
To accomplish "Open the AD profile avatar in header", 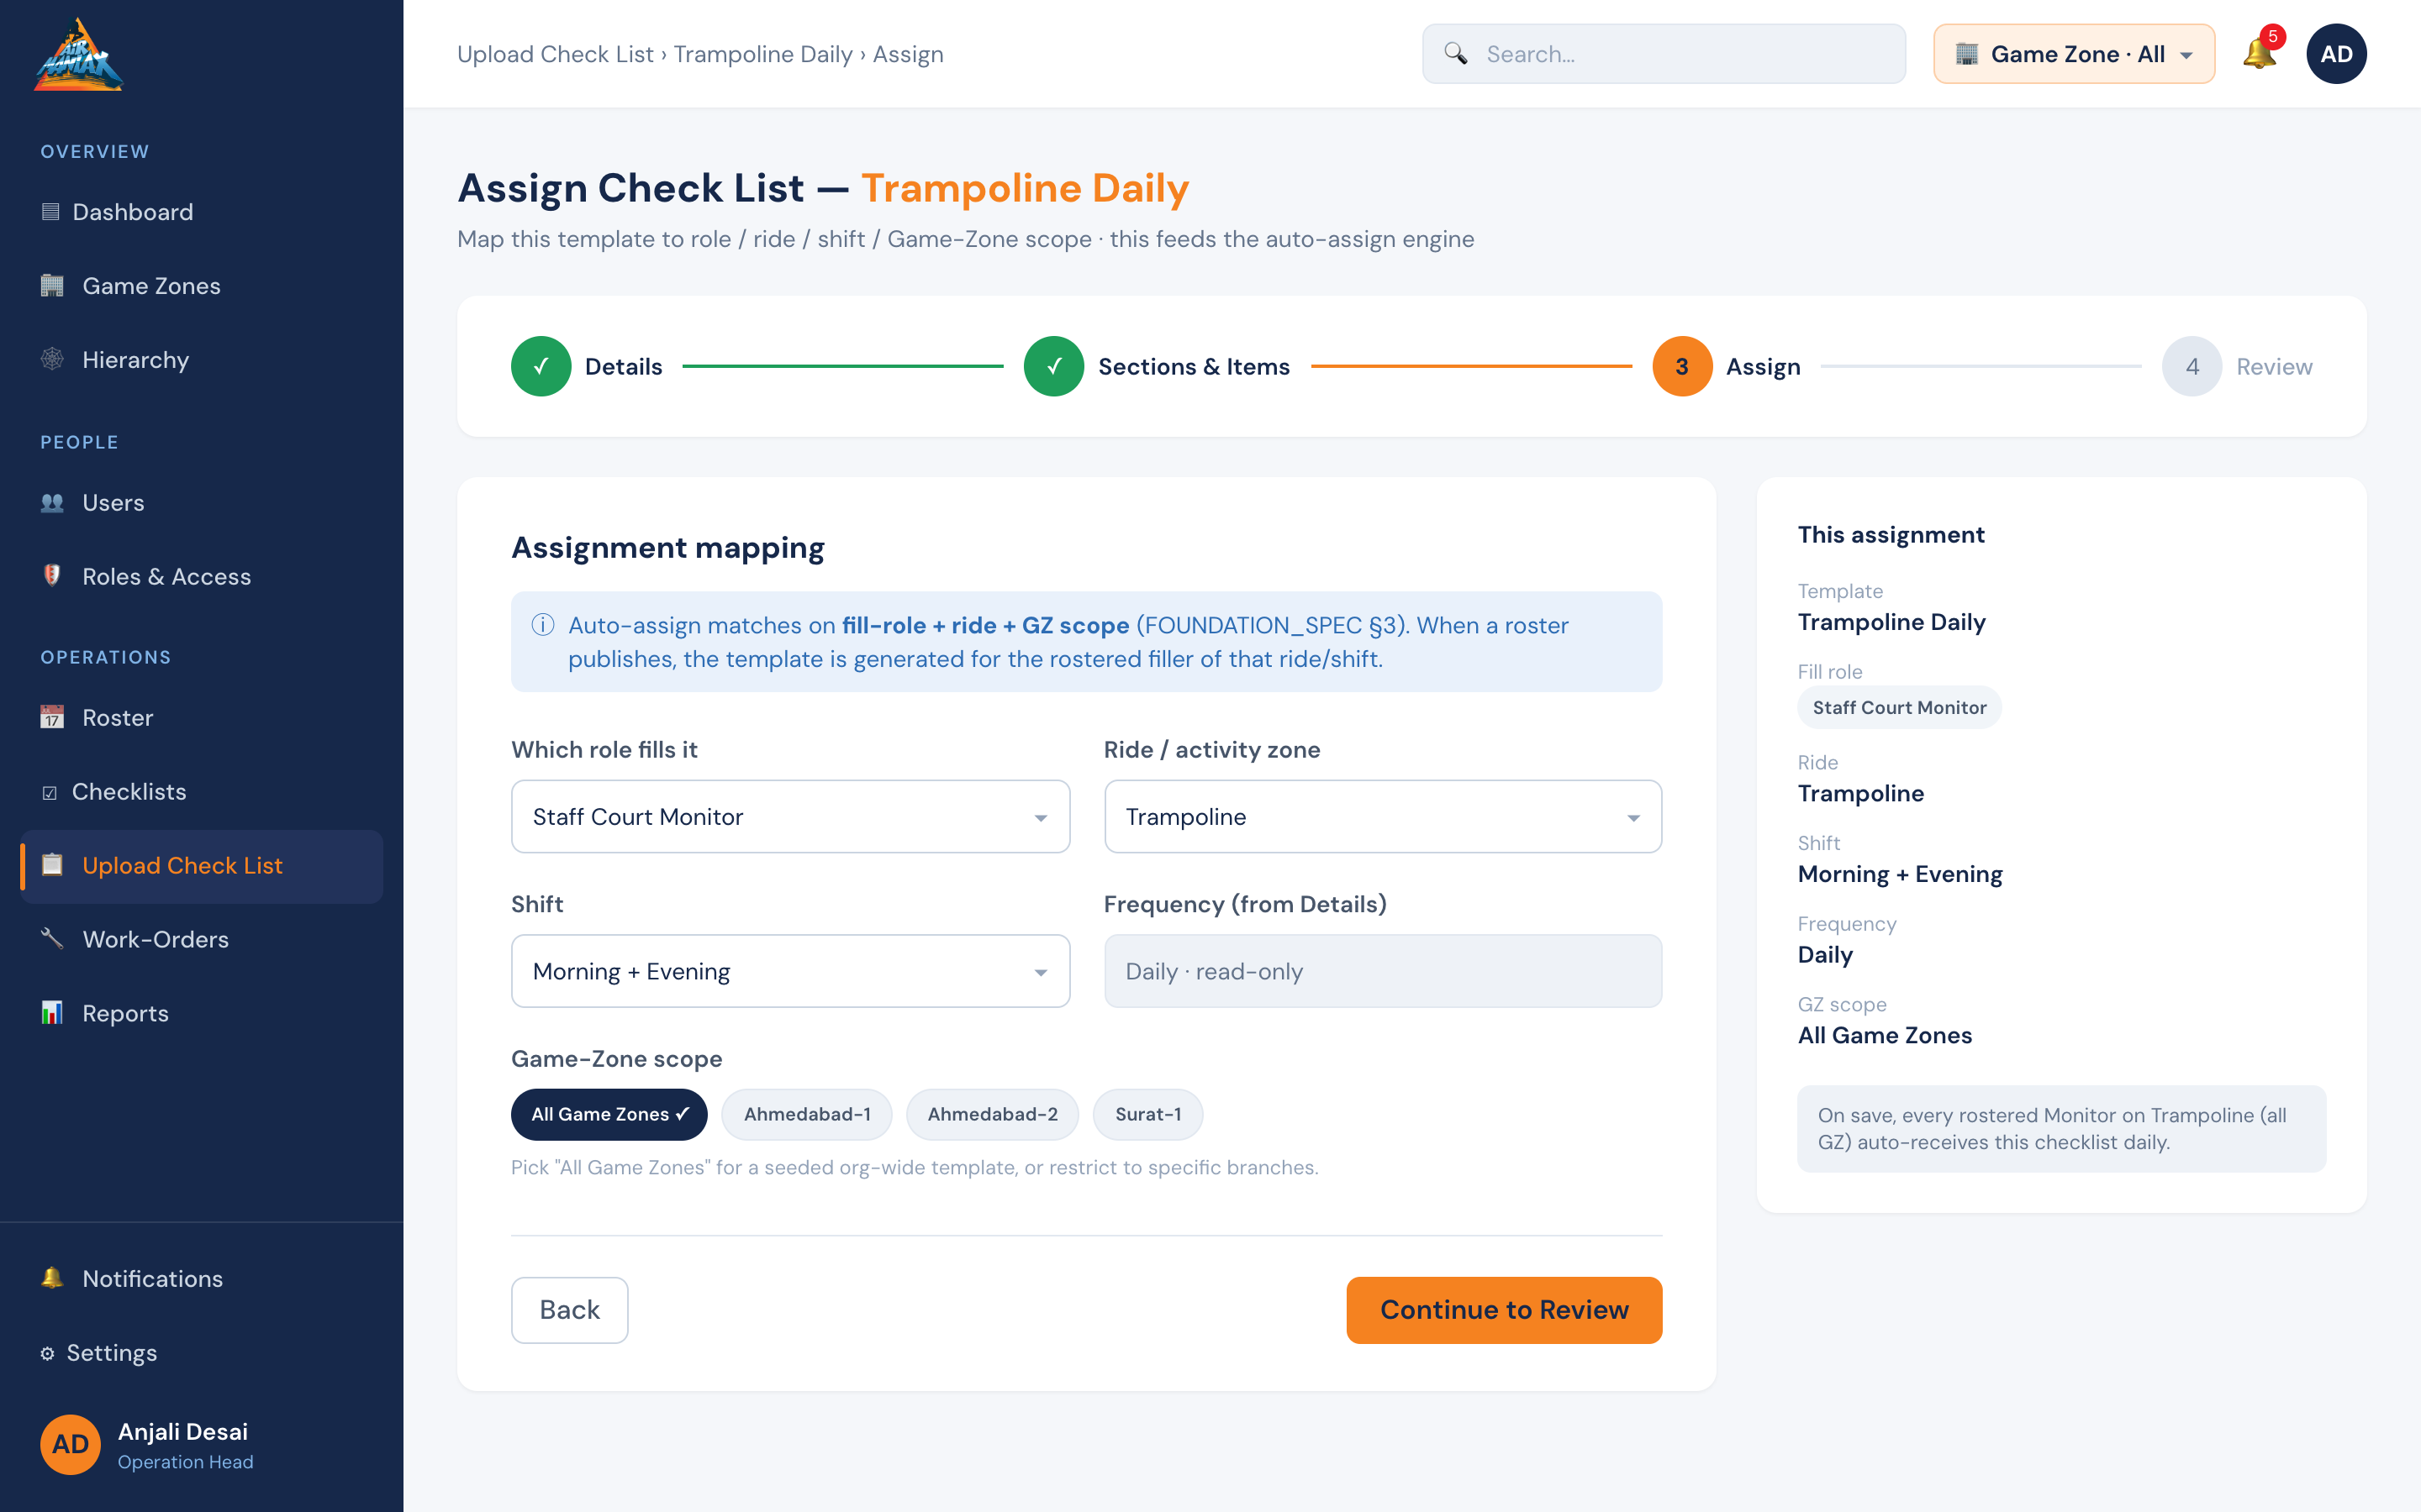I will tap(2336, 54).
